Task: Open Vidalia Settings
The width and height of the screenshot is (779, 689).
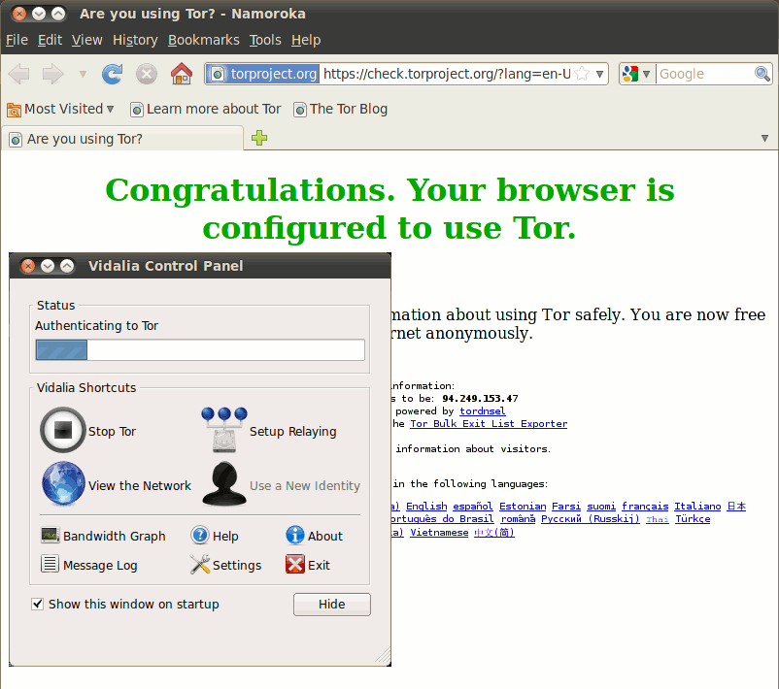Action: (200, 565)
